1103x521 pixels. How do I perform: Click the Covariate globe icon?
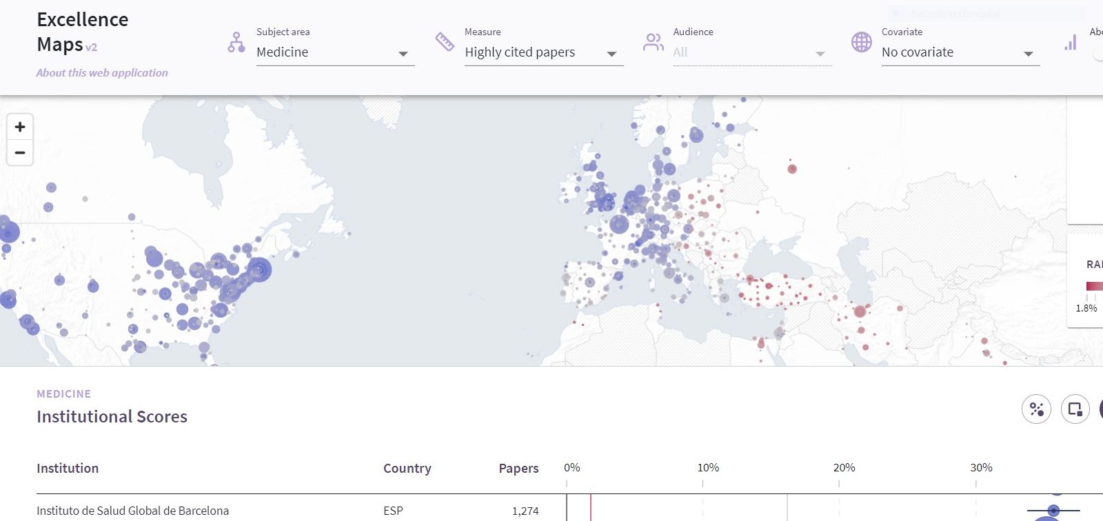point(861,42)
